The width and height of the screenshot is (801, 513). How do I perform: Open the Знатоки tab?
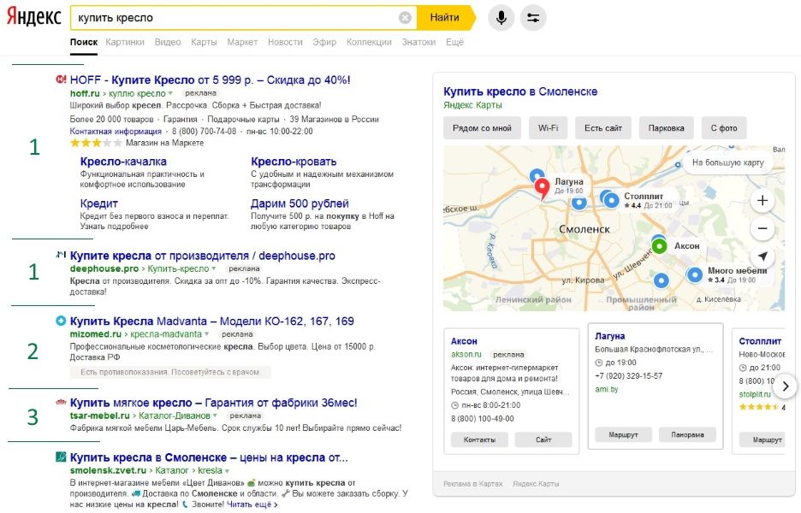pos(418,42)
